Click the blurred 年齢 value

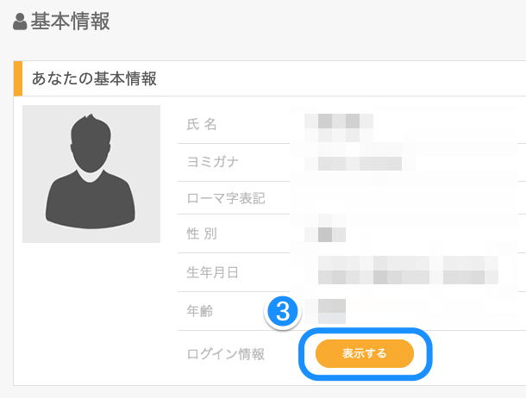[x=332, y=311]
